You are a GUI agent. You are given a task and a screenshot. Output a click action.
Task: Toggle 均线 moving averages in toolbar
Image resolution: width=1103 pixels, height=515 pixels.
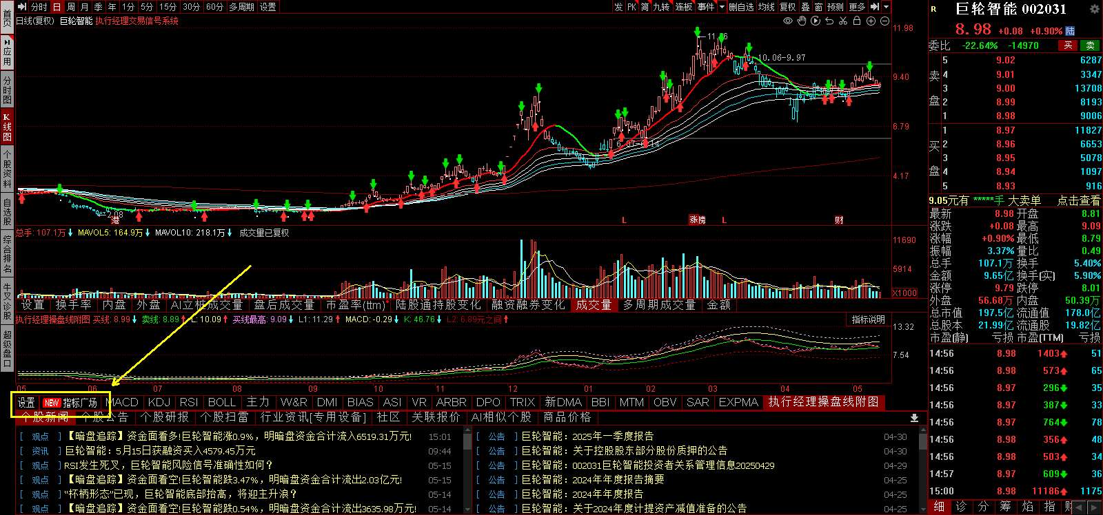click(766, 7)
